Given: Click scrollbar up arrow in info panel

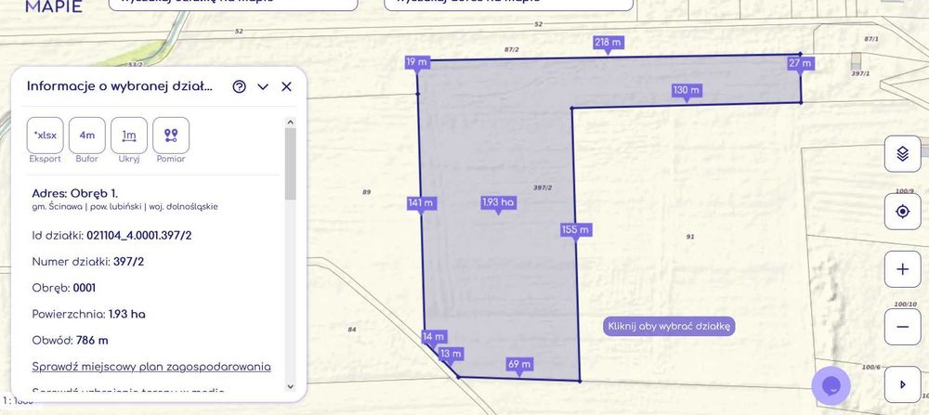Looking at the screenshot, I should [x=290, y=122].
